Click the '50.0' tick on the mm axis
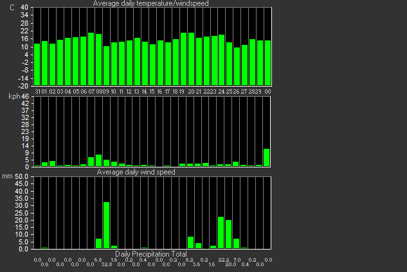Image resolution: width=407 pixels, height=272 pixels. 22,176
